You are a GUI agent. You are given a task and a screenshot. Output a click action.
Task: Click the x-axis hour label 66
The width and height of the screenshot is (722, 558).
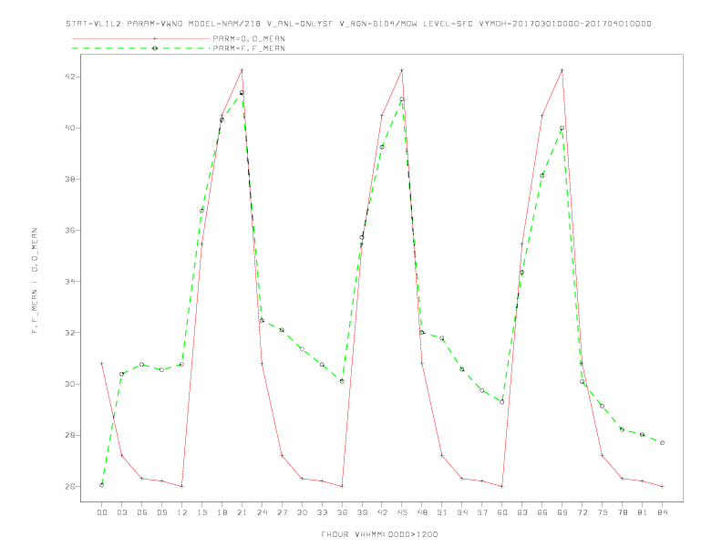pyautogui.click(x=542, y=512)
